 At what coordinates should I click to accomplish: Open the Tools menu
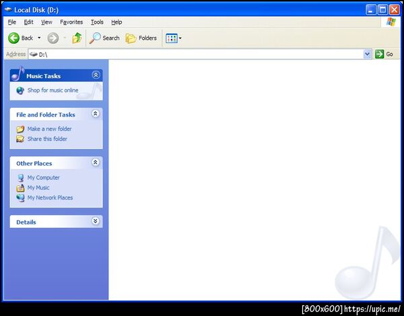click(97, 22)
